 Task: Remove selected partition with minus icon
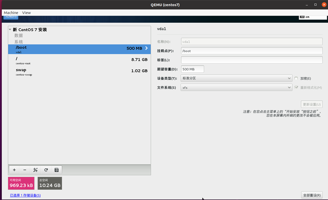click(25, 170)
